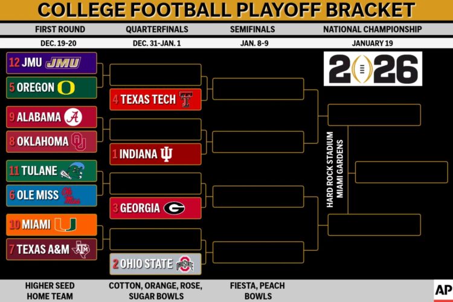Select the Quarterfinals column header
The image size is (453, 302).
tap(157, 29)
